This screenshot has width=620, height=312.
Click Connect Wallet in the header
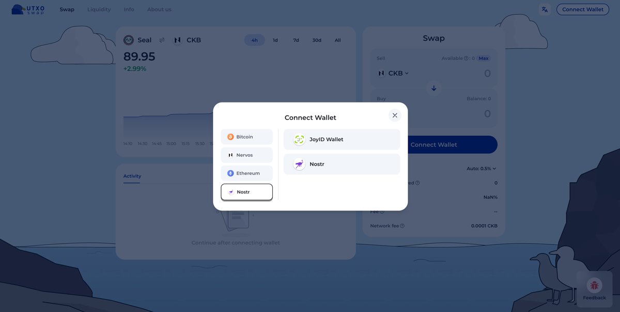pos(583,9)
